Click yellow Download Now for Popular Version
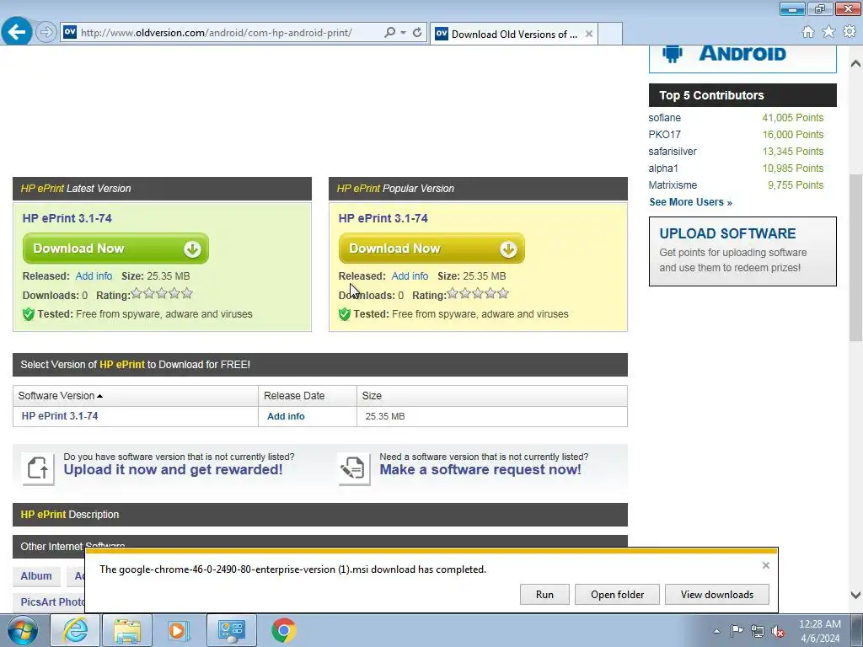 coord(431,249)
